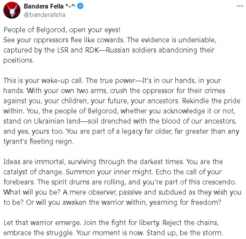Click the word "positions." ending the first paragraph
The height and width of the screenshot is (239, 246).
coord(18,60)
